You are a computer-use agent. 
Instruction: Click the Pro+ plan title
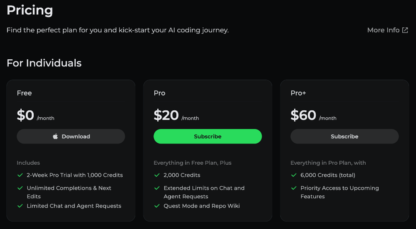(x=298, y=93)
